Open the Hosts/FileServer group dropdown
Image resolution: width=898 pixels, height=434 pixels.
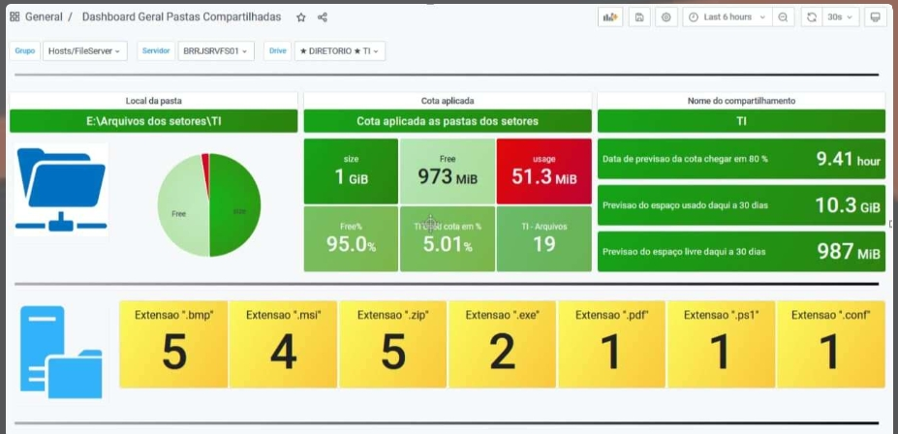(85, 50)
